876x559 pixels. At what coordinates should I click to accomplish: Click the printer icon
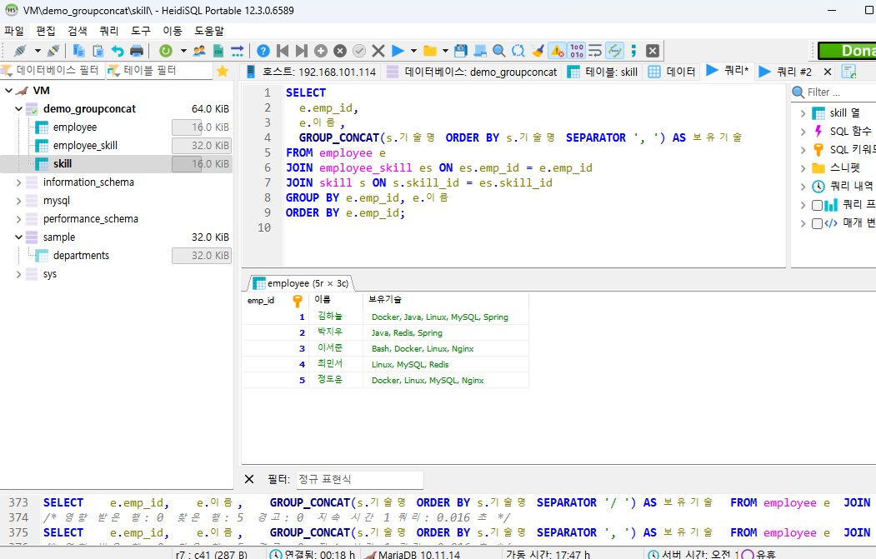[137, 51]
